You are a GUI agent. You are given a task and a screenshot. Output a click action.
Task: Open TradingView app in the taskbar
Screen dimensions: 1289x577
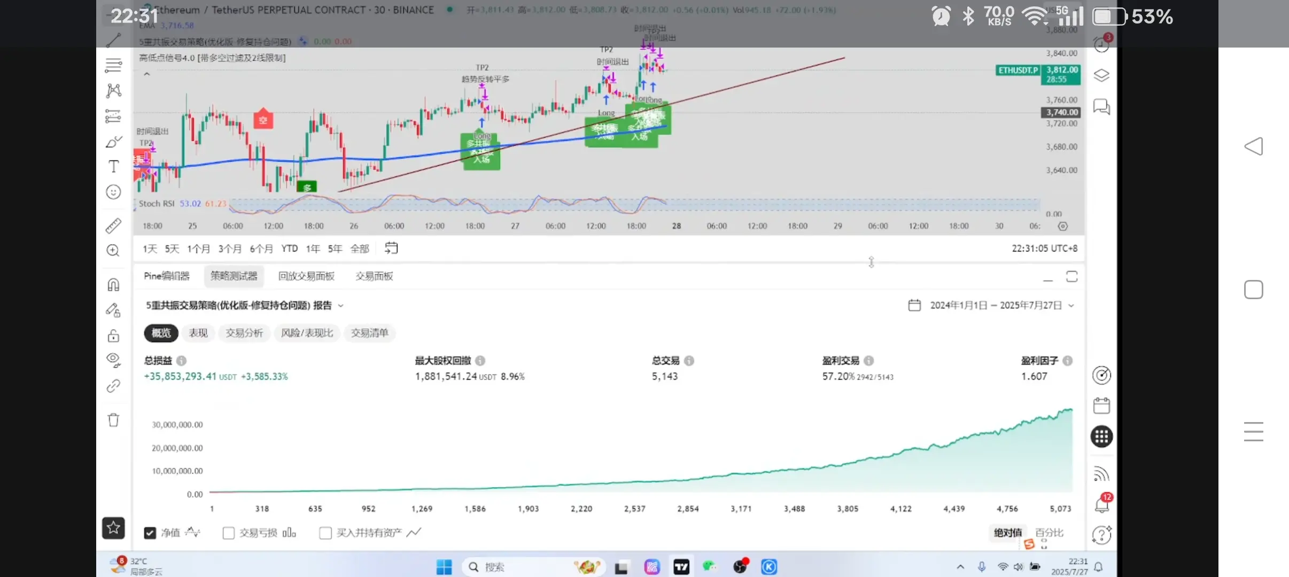point(681,567)
